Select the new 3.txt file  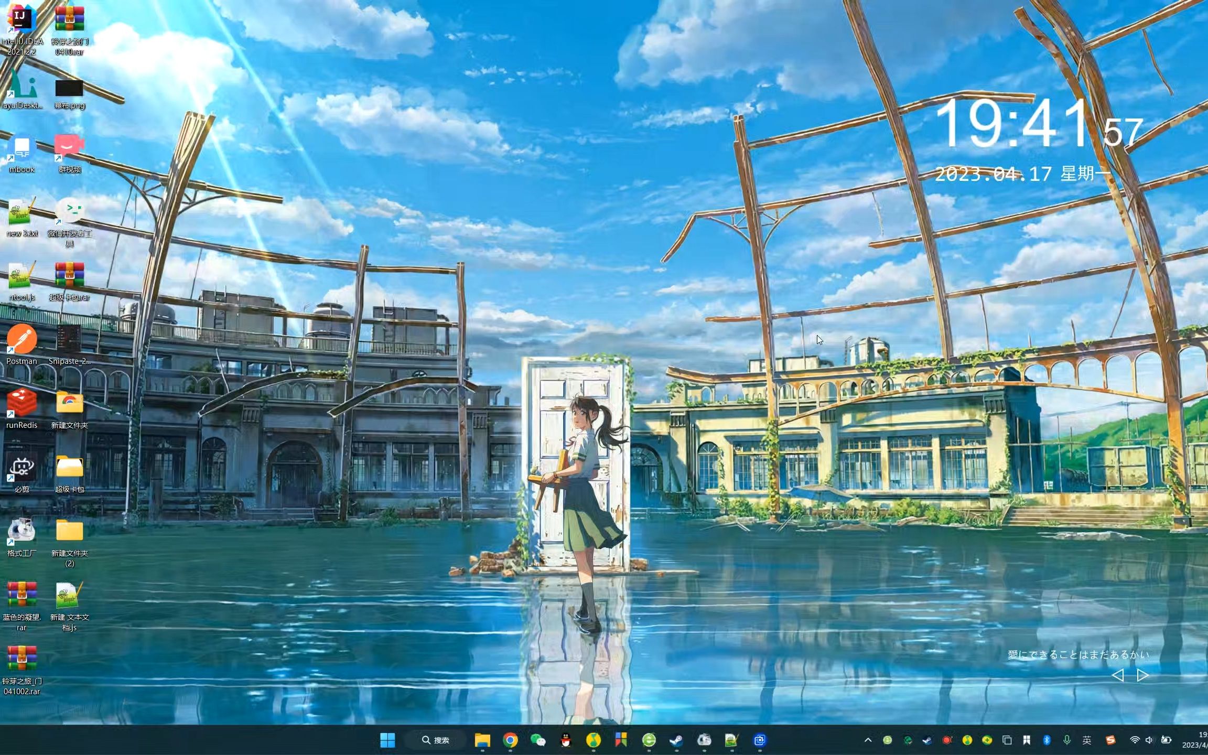click(x=21, y=218)
